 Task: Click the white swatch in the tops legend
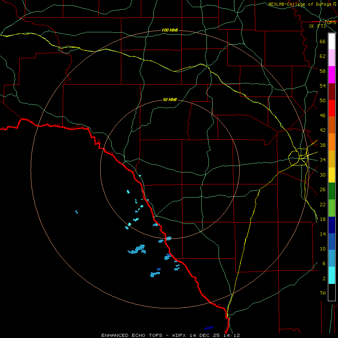[x=332, y=41]
